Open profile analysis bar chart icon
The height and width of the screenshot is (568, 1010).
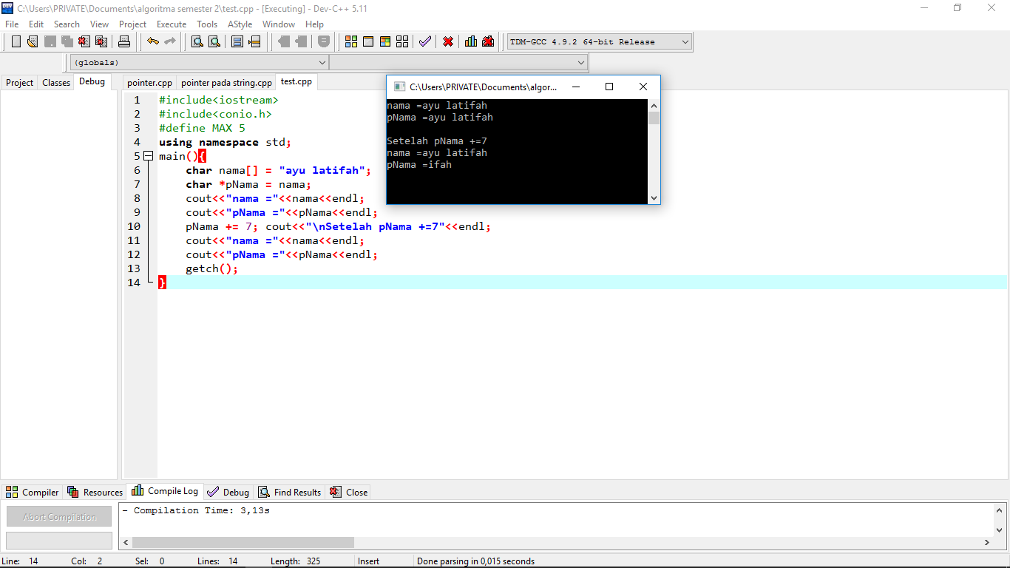(471, 41)
